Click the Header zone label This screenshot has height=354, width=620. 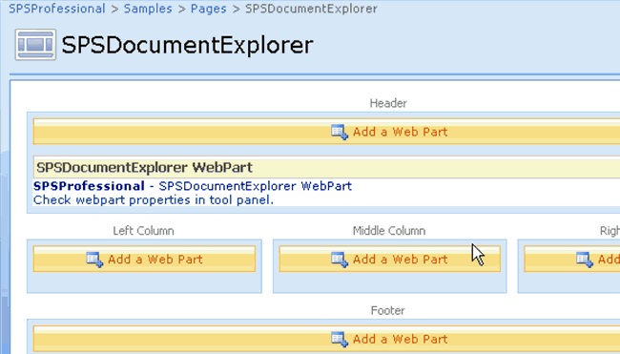(388, 103)
